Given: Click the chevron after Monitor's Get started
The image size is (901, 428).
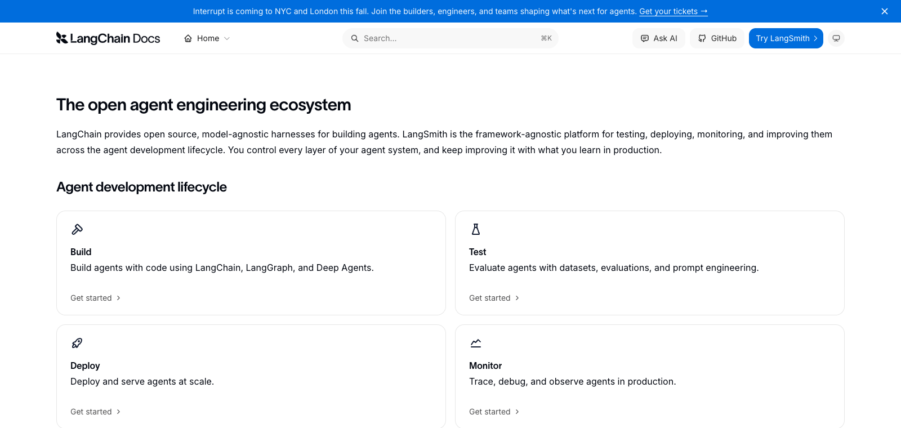Looking at the screenshot, I should coord(517,412).
